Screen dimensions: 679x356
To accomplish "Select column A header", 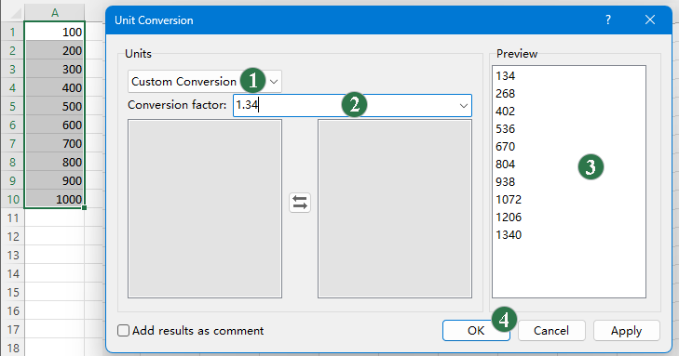I will tap(55, 13).
